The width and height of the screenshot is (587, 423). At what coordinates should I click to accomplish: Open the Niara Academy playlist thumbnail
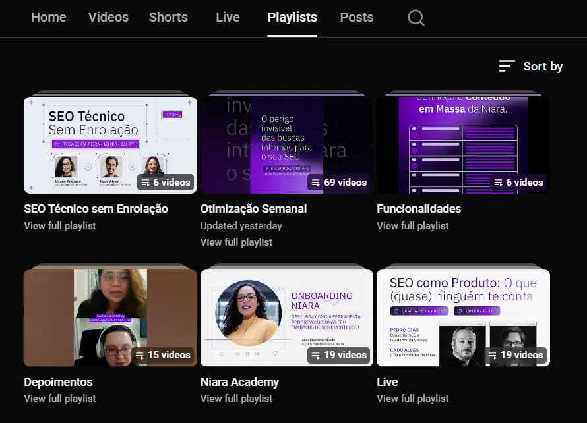point(287,318)
